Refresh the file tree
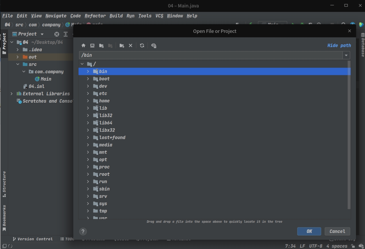The image size is (365, 249). pos(142,46)
